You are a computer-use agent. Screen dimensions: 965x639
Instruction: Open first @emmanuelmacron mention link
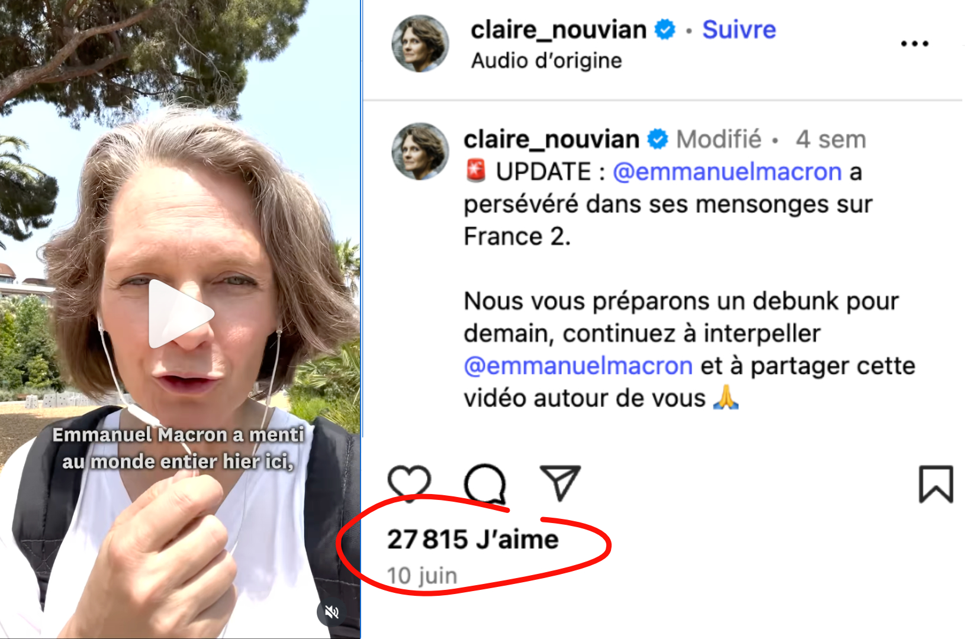tap(727, 172)
